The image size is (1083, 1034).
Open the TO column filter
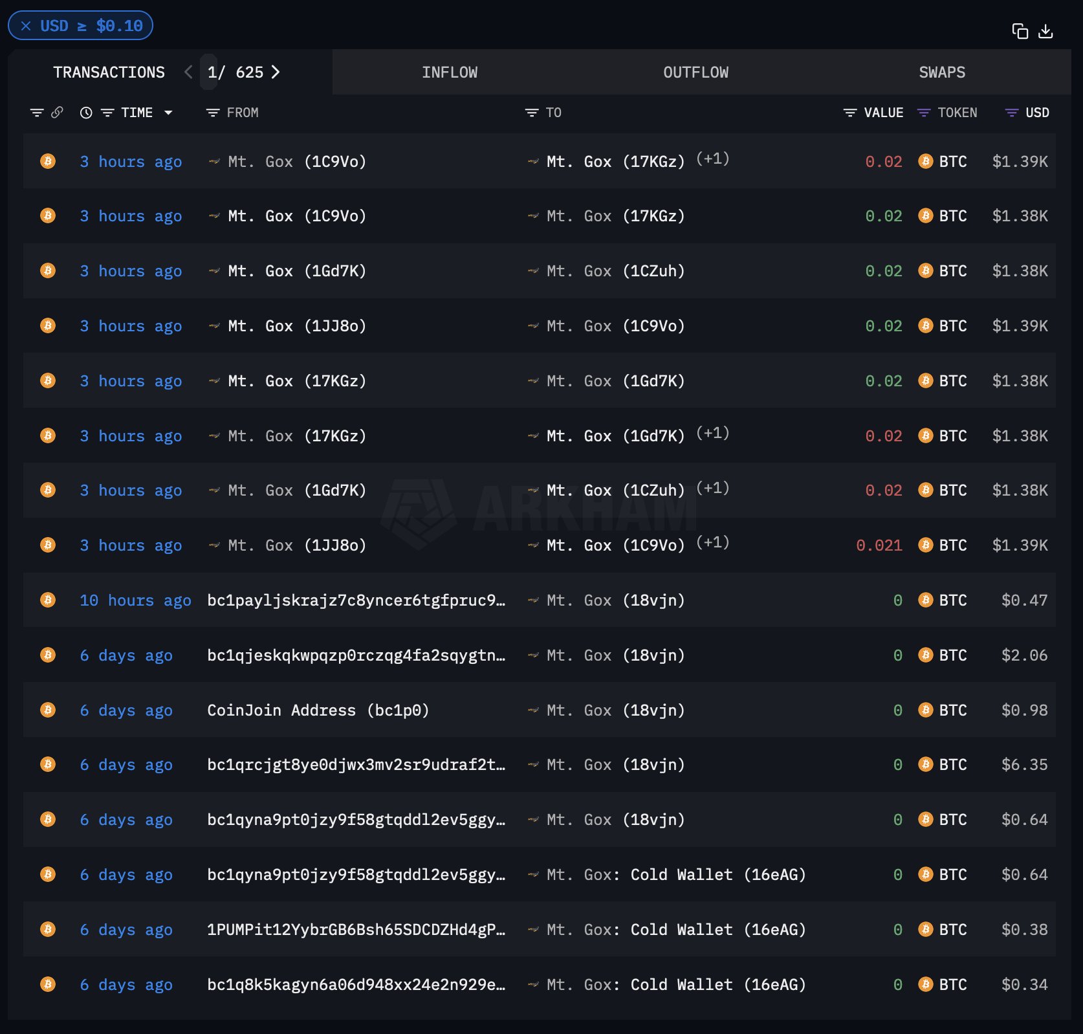532,113
